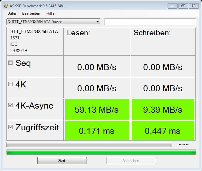Open the Bearbeiten menu
Image resolution: width=202 pixels, height=171 pixels.
click(x=31, y=13)
